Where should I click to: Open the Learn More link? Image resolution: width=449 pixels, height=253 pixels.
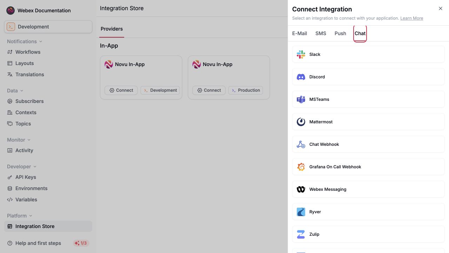(x=411, y=18)
